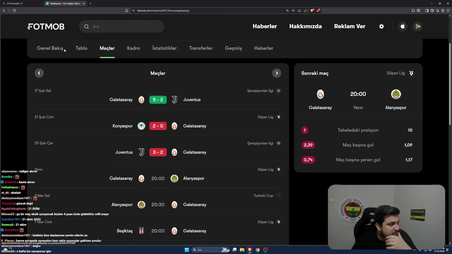
Task: Click Beşiktaş crest in the 7 Mar match
Action: coord(141,231)
